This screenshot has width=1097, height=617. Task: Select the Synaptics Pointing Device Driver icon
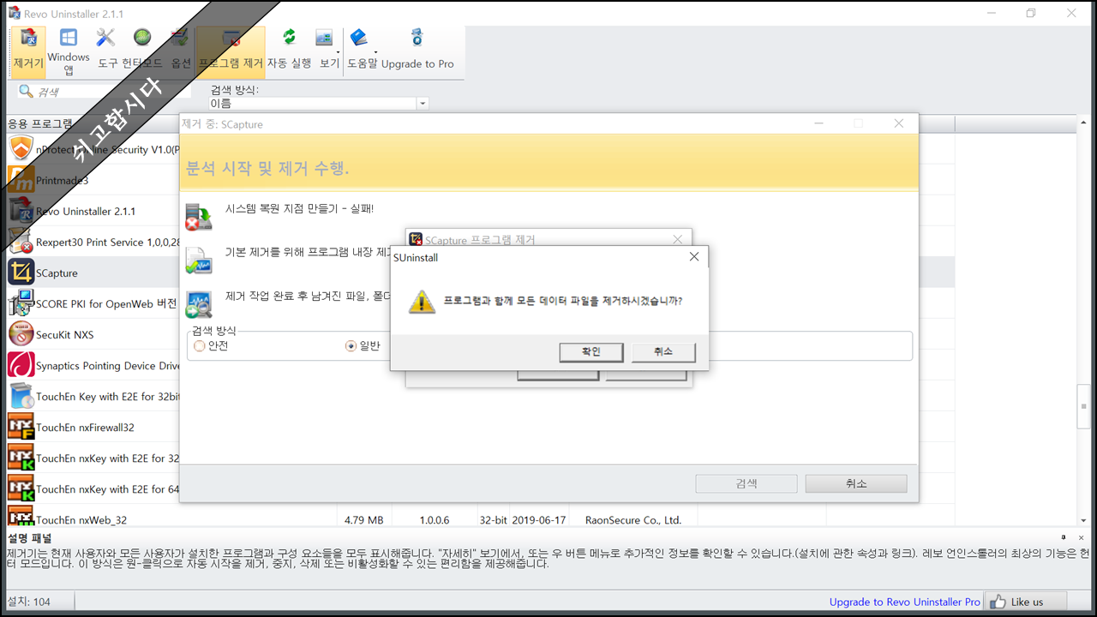pyautogui.click(x=21, y=365)
